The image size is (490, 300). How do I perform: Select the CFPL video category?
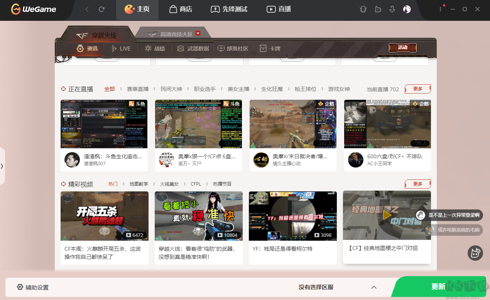point(196,184)
